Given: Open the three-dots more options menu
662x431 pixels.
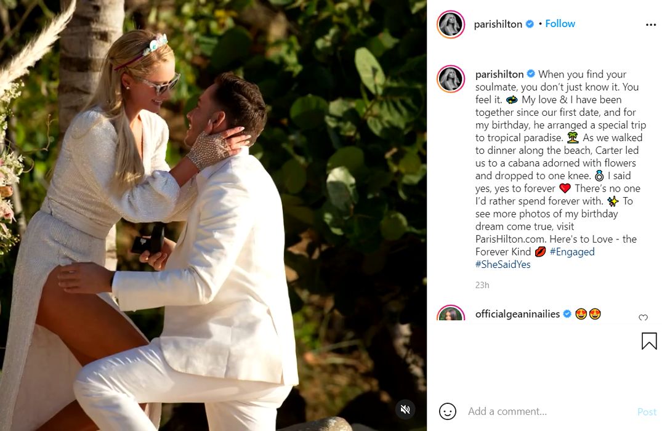Looking at the screenshot, I should pos(651,25).
